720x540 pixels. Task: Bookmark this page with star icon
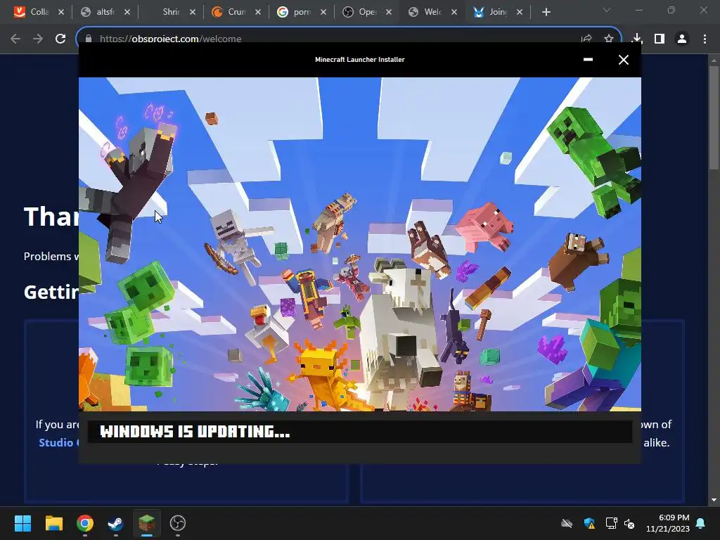click(609, 39)
